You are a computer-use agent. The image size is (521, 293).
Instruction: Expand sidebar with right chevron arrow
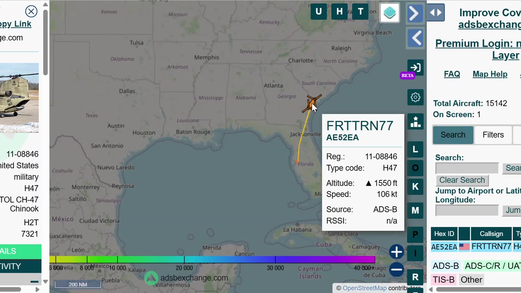coord(414,13)
